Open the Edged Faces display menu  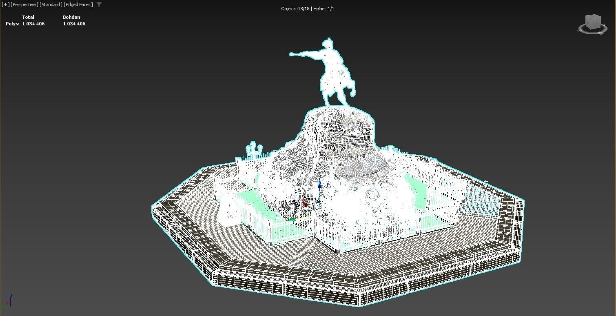(x=78, y=4)
